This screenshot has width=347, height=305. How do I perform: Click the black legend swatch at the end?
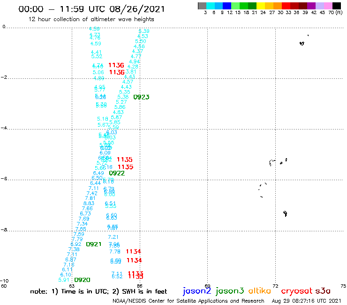click(337, 6)
